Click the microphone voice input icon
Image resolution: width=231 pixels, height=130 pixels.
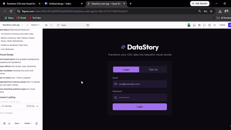[x=36, y=123]
